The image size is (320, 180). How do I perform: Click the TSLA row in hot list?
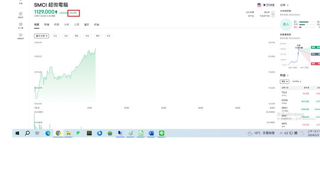coord(300,93)
